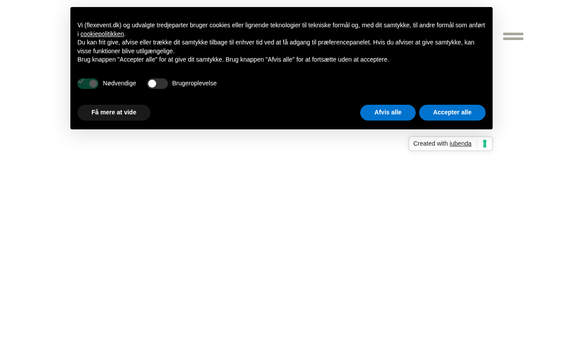Image resolution: width=563 pixels, height=352 pixels.
Task: Click the grey knob of Nødvendige switch
Action: [x=93, y=84]
